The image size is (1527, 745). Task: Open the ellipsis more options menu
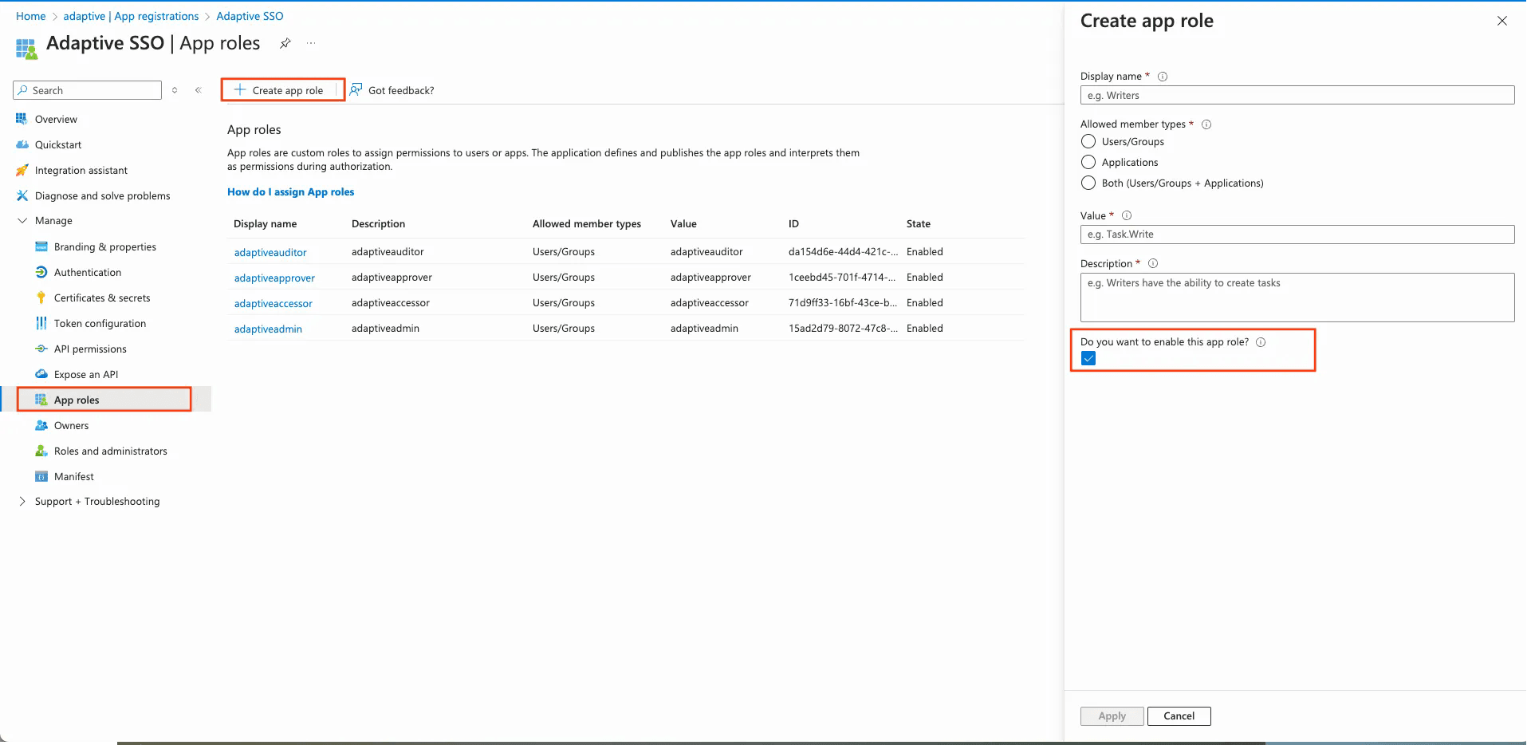[311, 44]
